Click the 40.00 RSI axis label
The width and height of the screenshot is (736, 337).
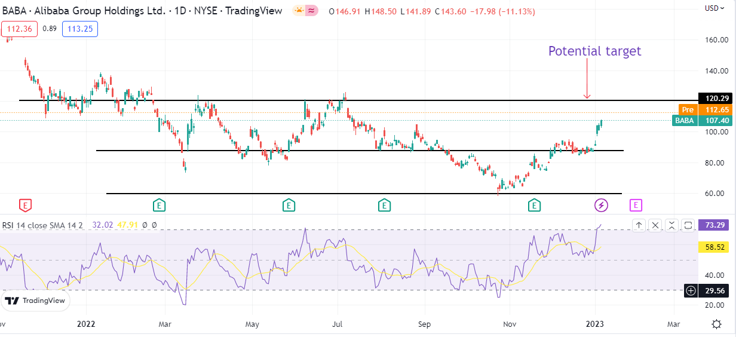[716, 275]
